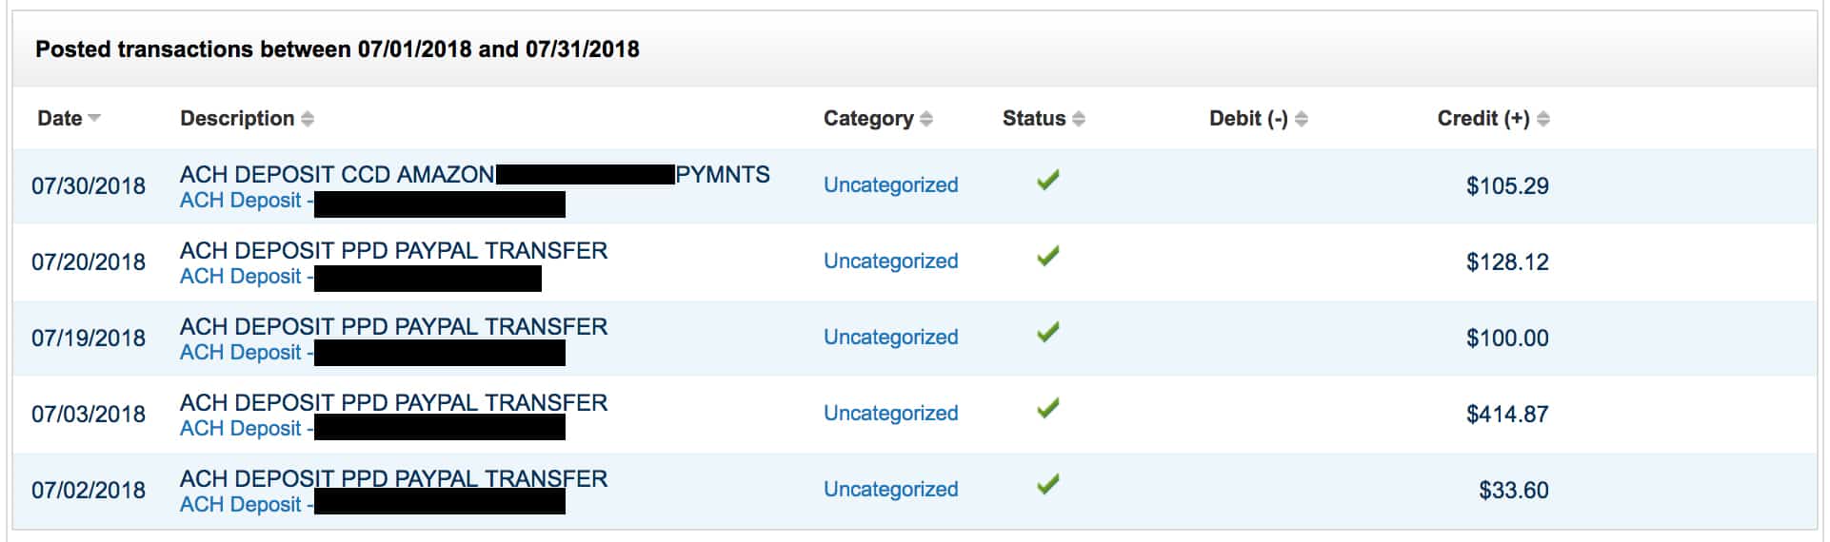Click the Credit (+) column sort icon

(x=1543, y=119)
